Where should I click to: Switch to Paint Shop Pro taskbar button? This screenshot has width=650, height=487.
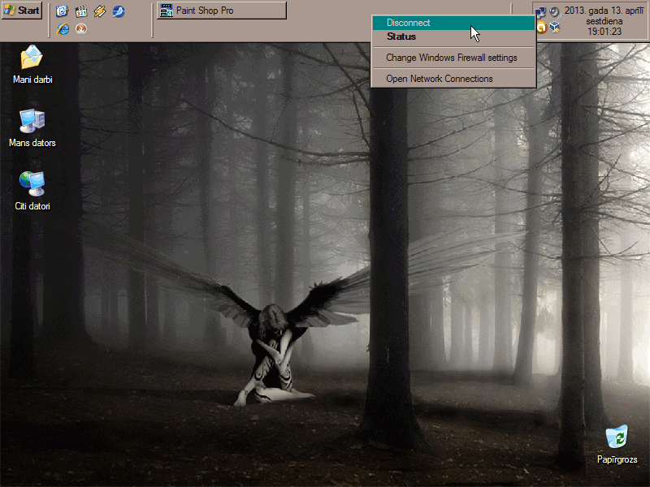(222, 11)
